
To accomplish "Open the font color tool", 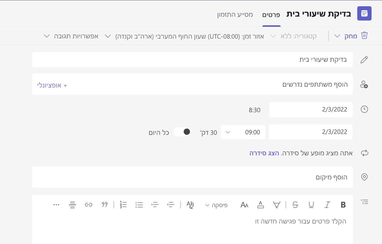I will click(x=261, y=205).
